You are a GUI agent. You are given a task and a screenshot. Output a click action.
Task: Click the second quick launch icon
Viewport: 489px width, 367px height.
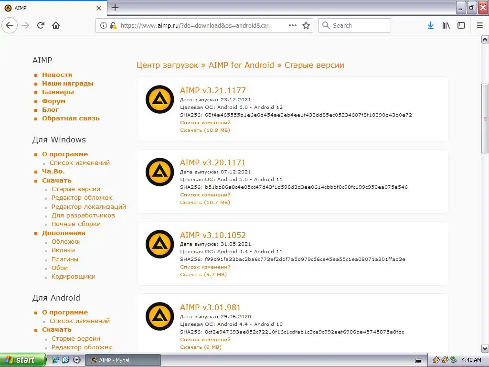[x=66, y=360]
